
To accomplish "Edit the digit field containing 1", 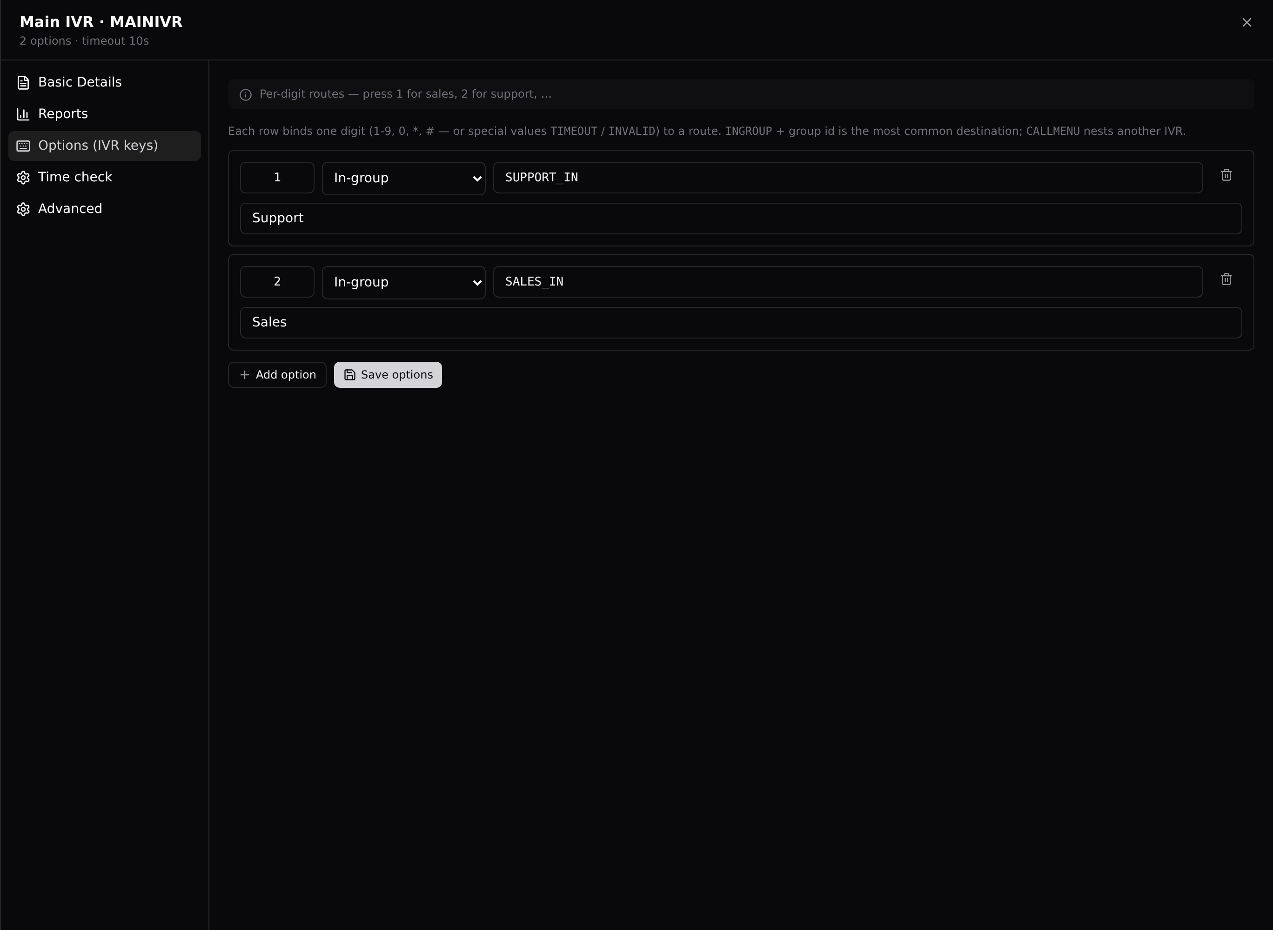I will click(277, 178).
